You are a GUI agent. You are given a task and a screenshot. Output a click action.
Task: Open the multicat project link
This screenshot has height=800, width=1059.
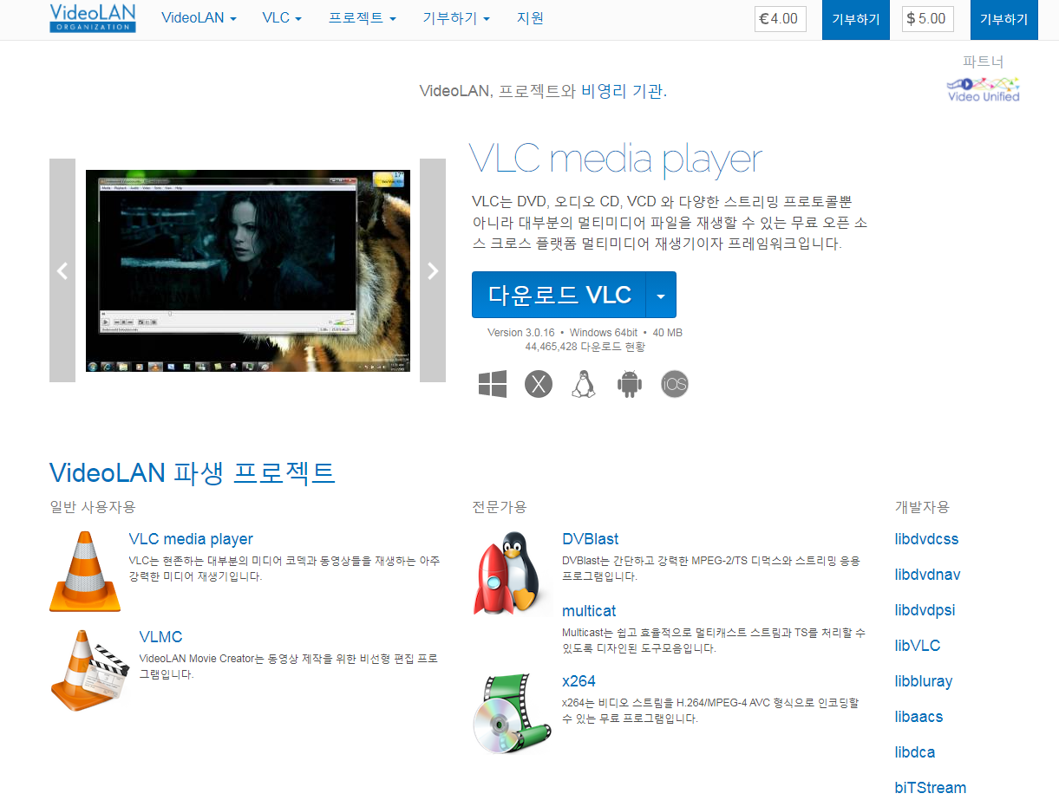[589, 611]
